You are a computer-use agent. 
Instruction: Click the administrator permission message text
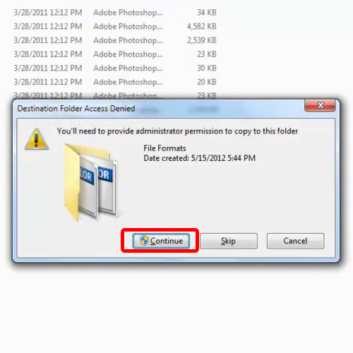click(177, 131)
